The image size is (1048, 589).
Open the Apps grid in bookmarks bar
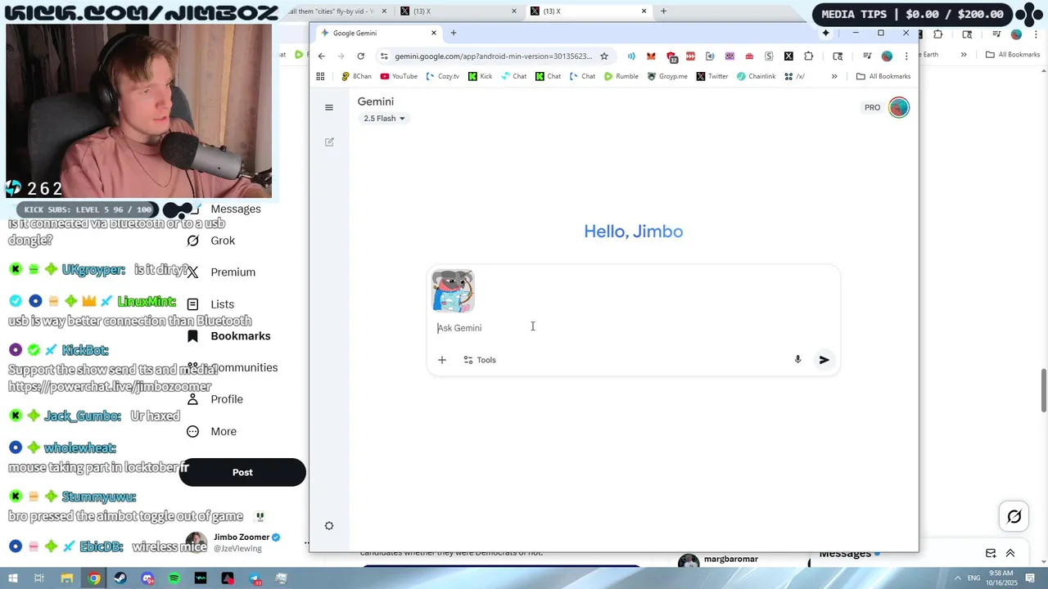320,77
